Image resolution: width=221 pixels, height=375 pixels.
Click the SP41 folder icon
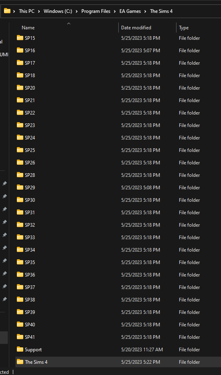(x=20, y=337)
